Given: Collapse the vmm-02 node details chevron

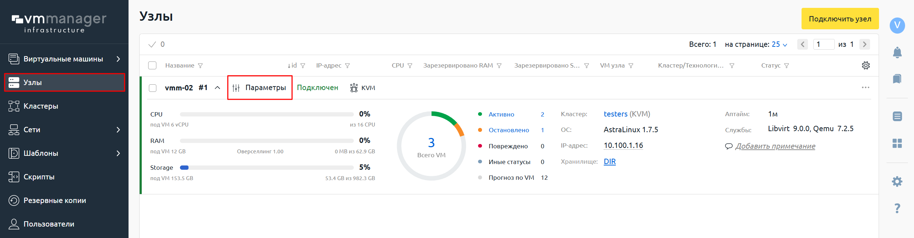Looking at the screenshot, I should [217, 88].
